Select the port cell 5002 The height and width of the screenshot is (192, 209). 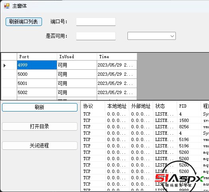[37, 92]
